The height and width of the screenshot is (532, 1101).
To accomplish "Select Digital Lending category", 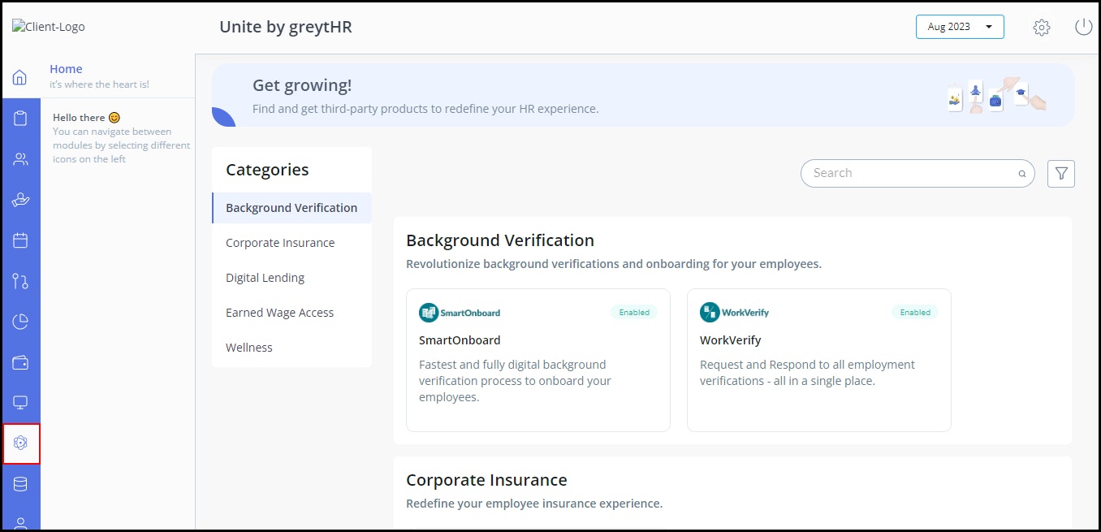I will point(265,278).
